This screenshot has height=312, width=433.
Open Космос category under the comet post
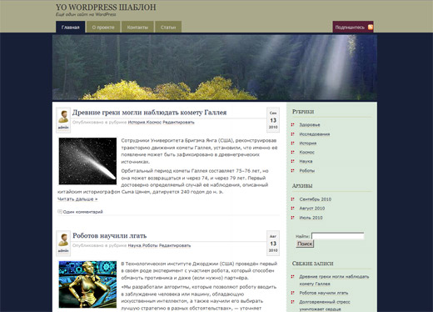coord(154,122)
